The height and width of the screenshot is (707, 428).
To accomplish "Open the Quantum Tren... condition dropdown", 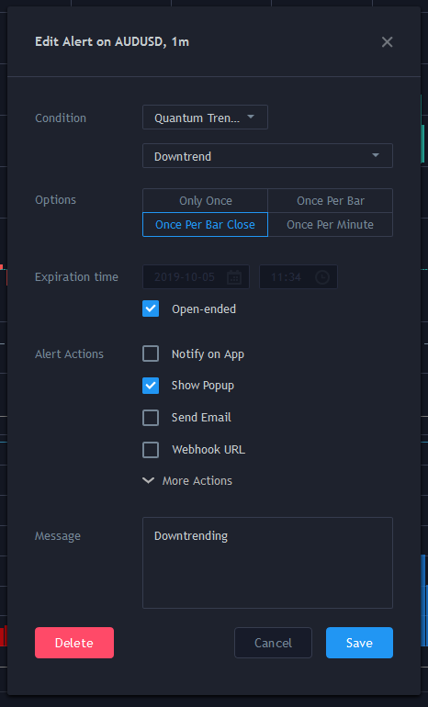I will [x=205, y=118].
